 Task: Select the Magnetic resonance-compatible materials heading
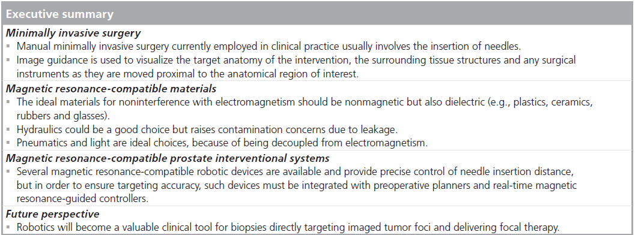[111, 89]
